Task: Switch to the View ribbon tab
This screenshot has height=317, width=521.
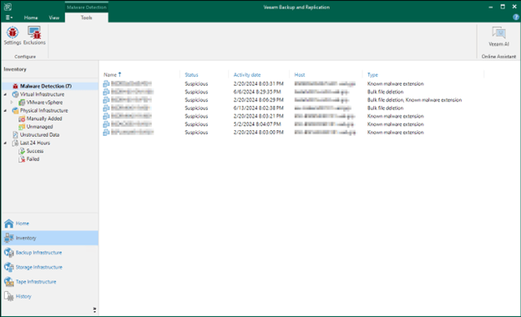Action: pyautogui.click(x=53, y=18)
